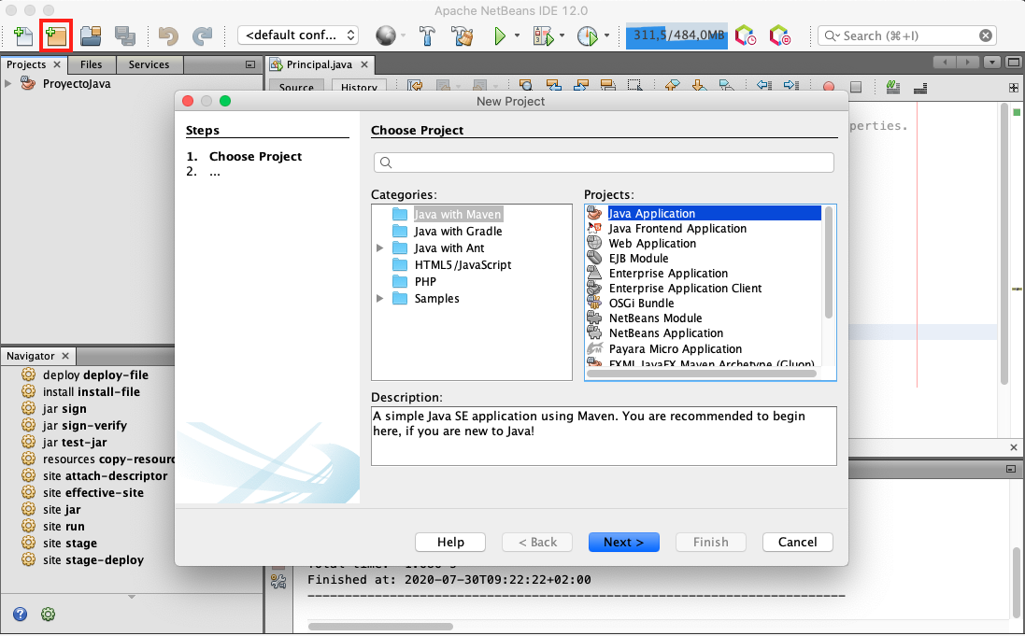Image resolution: width=1025 pixels, height=636 pixels.
Task: Select EJB Module project type
Action: 639,258
